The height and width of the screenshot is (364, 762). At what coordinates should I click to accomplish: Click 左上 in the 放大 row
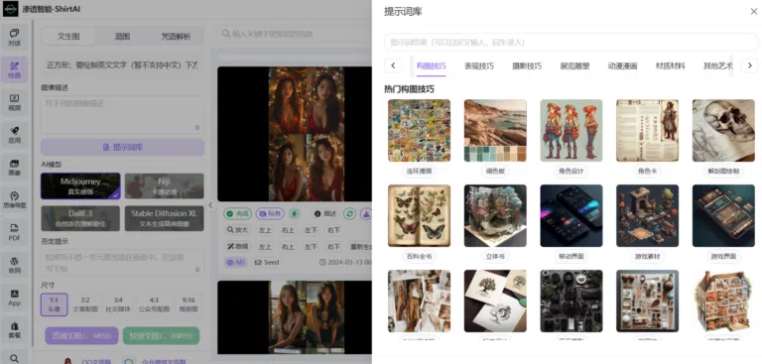click(x=265, y=230)
